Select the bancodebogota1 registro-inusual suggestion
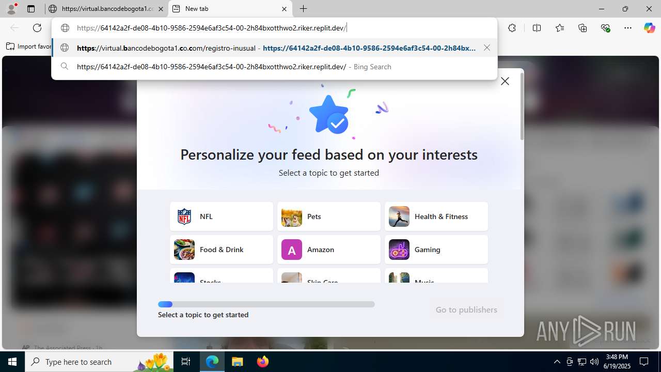Image resolution: width=661 pixels, height=372 pixels. (x=274, y=48)
